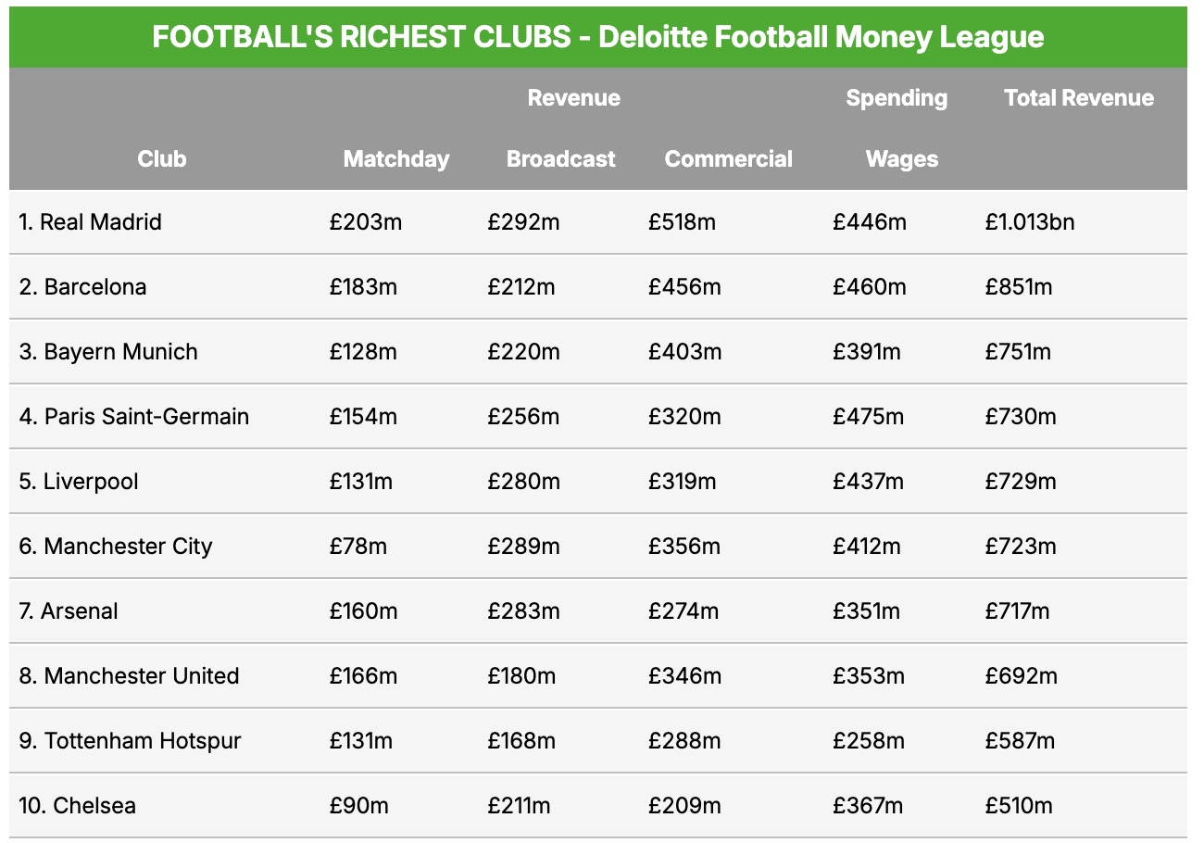Select the Chelsea club name
The width and height of the screenshot is (1204, 843).
[x=77, y=806]
